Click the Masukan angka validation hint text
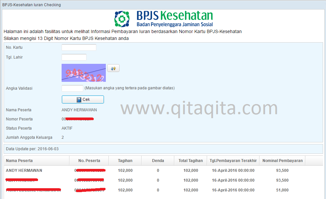The height and width of the screenshot is (199, 326). pos(129,88)
